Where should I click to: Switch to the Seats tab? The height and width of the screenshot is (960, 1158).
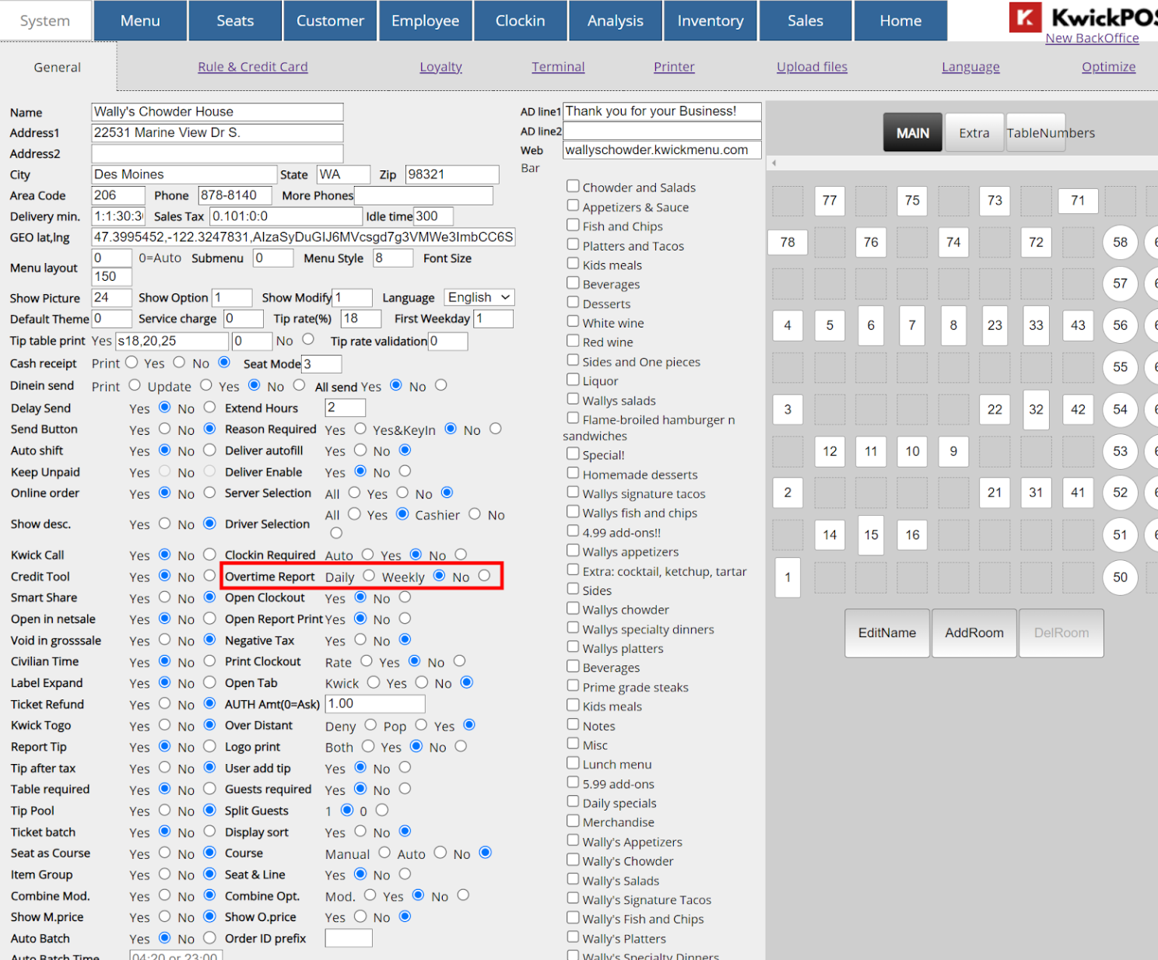pyautogui.click(x=235, y=20)
